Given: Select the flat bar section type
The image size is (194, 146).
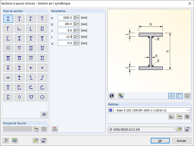Looking at the screenshot, I should click(8, 78).
